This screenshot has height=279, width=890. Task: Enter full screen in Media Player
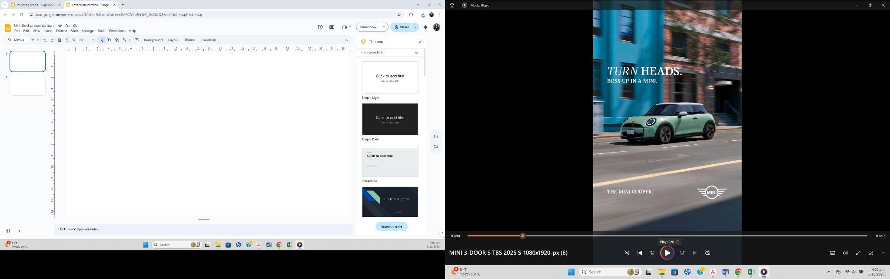[x=858, y=253]
